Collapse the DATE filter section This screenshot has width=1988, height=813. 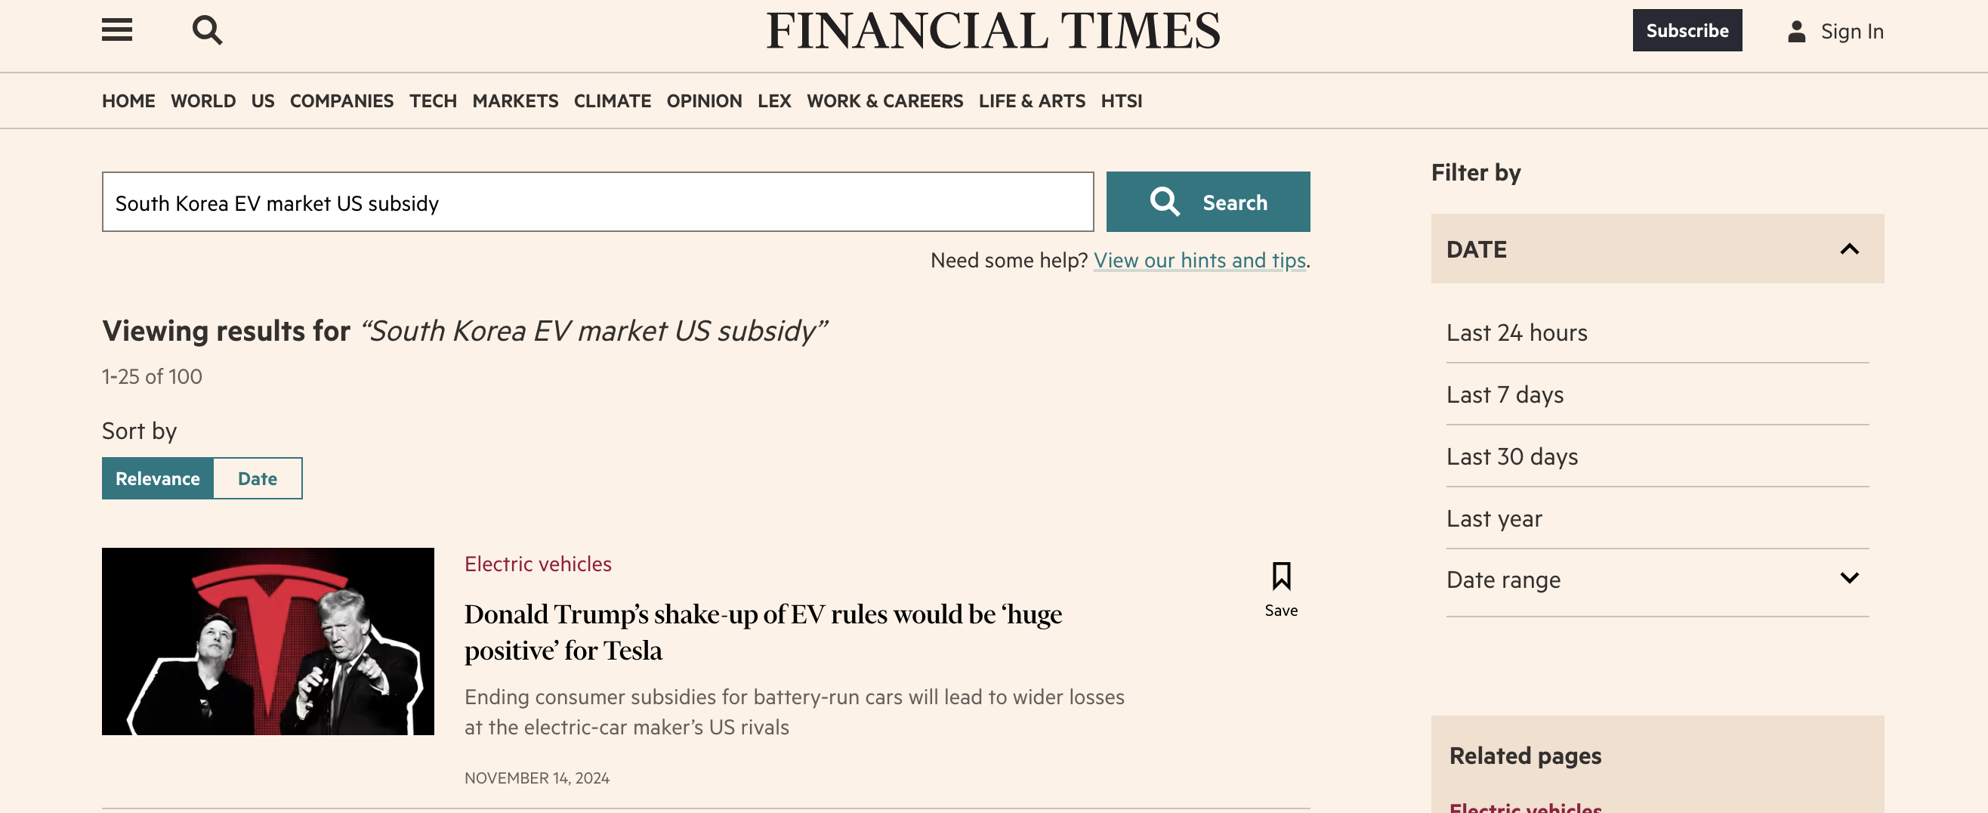click(1848, 249)
